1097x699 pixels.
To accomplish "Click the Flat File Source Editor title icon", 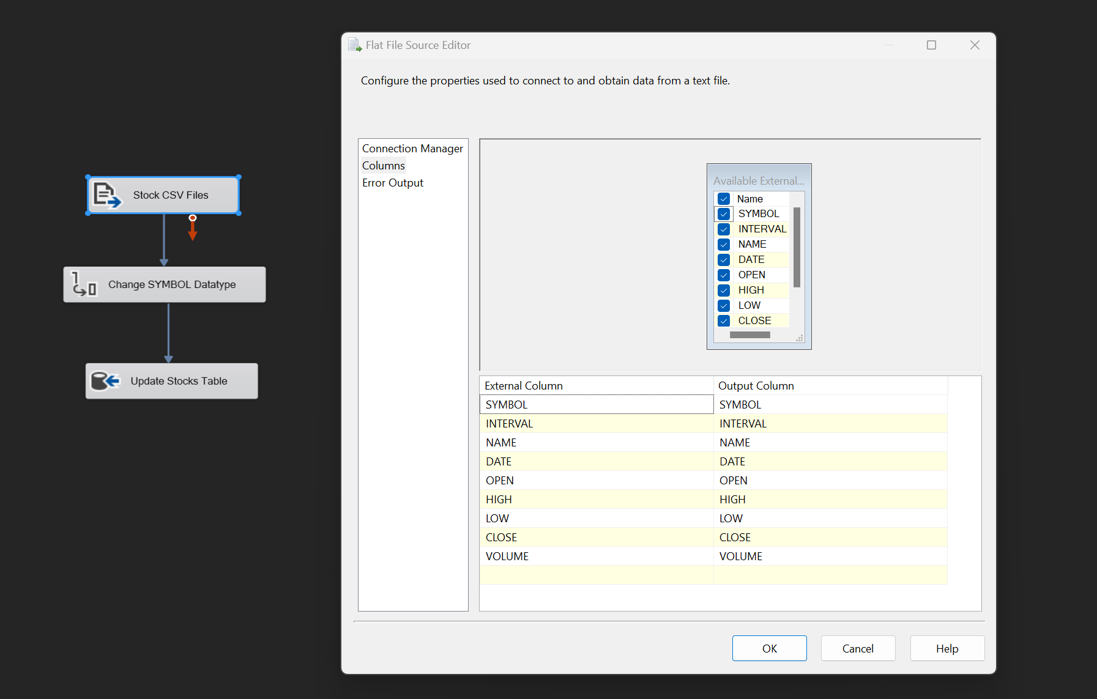I will pyautogui.click(x=355, y=45).
